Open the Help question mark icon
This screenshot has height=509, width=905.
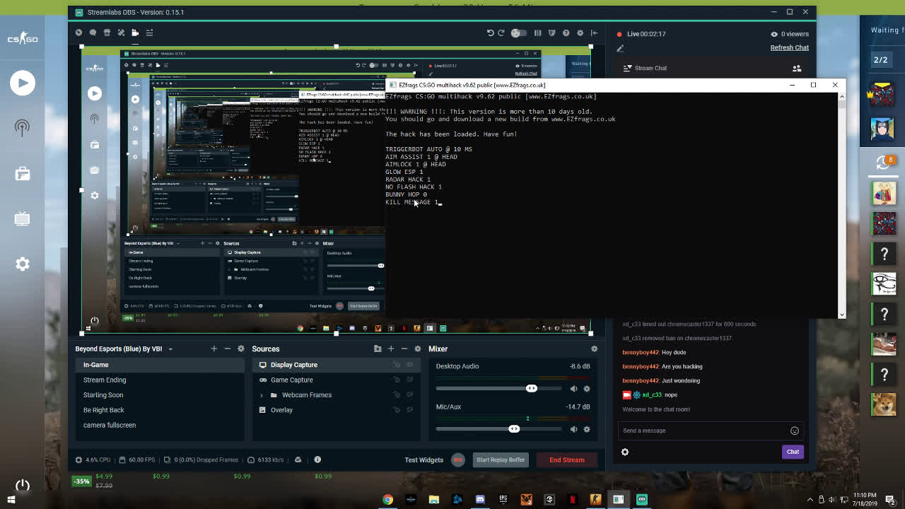click(566, 33)
